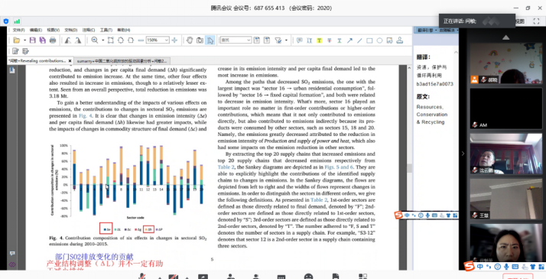Toggle full screen meeting view icon
The height and width of the screenshot is (279, 546).
536,21
